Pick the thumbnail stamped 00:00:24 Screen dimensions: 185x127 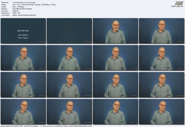point(69,58)
